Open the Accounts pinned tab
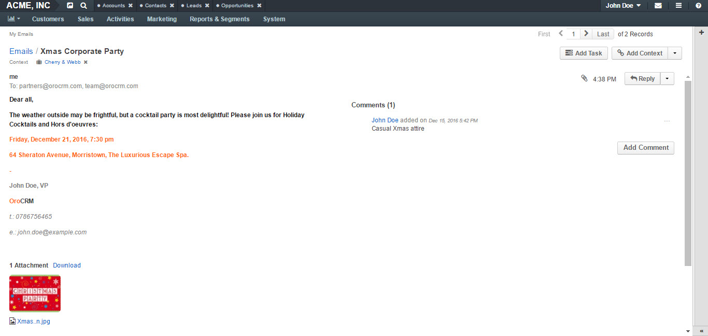Image resolution: width=708 pixels, height=336 pixels. pyautogui.click(x=114, y=6)
